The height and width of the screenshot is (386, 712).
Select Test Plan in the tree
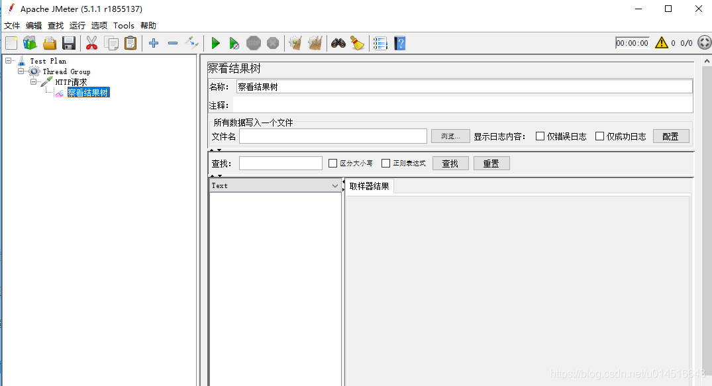(x=48, y=61)
